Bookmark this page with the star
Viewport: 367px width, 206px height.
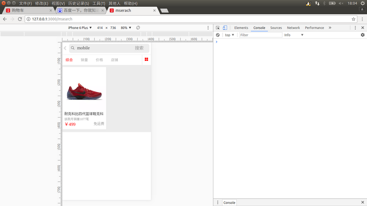(x=353, y=19)
